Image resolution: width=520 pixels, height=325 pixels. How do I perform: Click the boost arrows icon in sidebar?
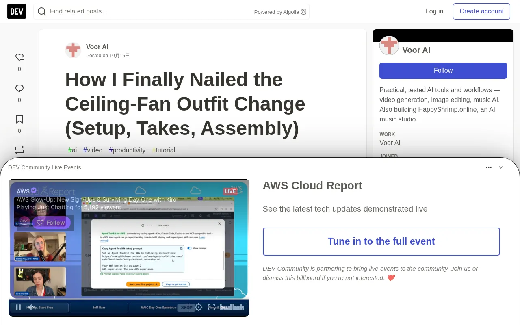click(19, 150)
